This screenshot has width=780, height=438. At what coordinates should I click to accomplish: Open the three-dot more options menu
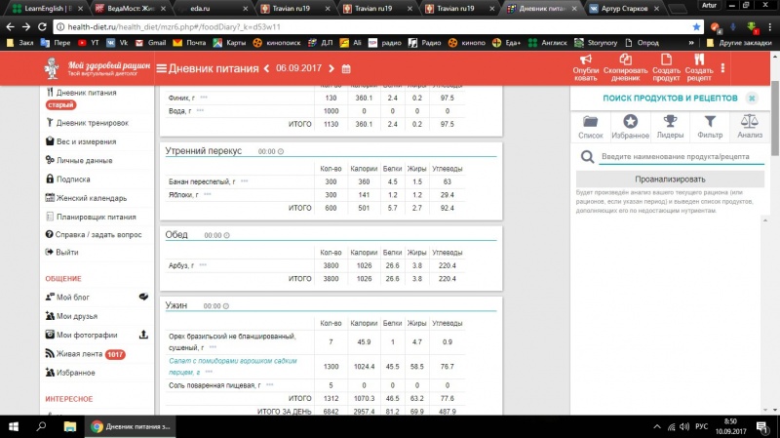pyautogui.click(x=722, y=68)
